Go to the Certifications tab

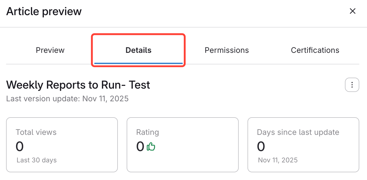click(315, 50)
